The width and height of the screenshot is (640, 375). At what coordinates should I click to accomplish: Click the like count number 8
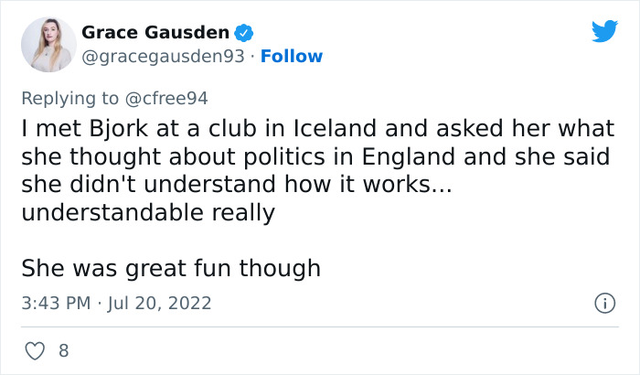(63, 350)
